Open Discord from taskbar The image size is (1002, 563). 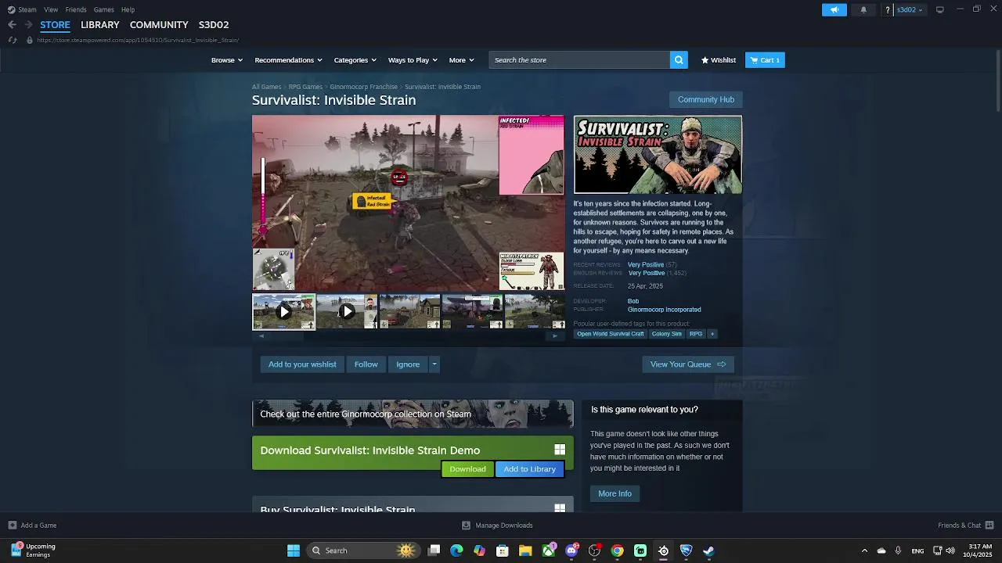coord(571,550)
